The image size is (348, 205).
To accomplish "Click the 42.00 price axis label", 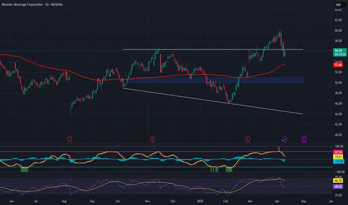I will pyautogui.click(x=338, y=124).
